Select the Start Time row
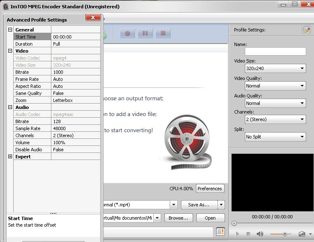 point(57,36)
